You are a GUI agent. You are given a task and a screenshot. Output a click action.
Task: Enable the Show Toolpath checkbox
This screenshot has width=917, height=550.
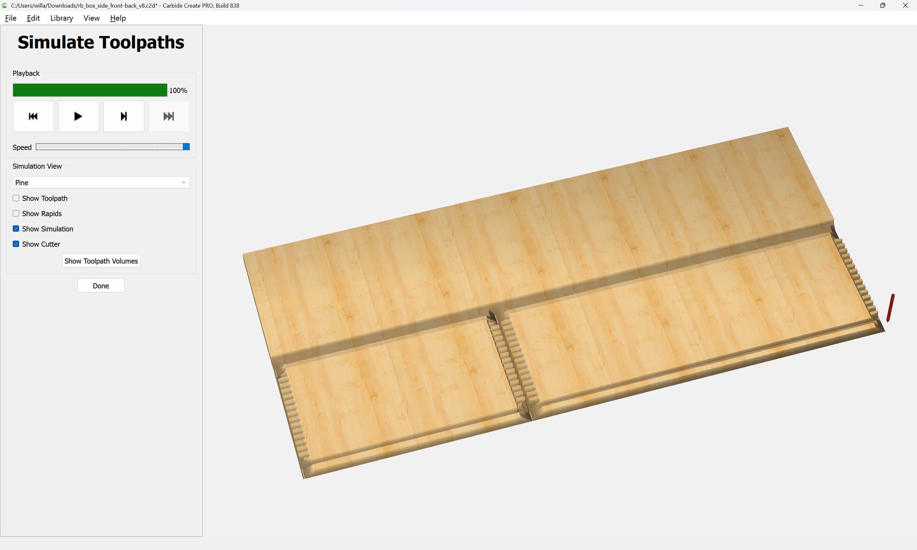(16, 198)
